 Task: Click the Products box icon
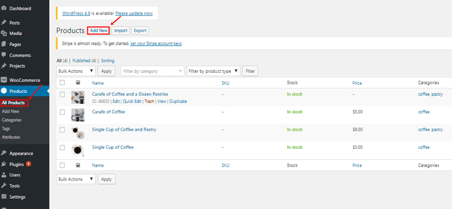point(4,91)
